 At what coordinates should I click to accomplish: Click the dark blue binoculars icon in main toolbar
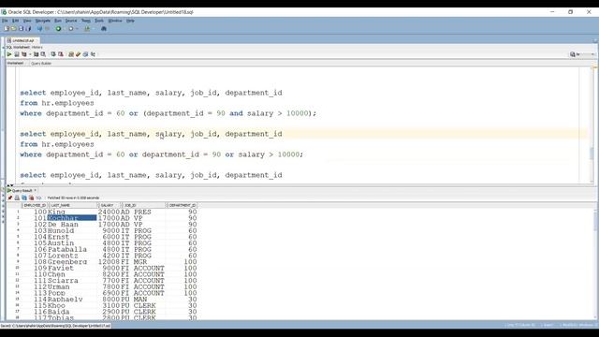104,29
